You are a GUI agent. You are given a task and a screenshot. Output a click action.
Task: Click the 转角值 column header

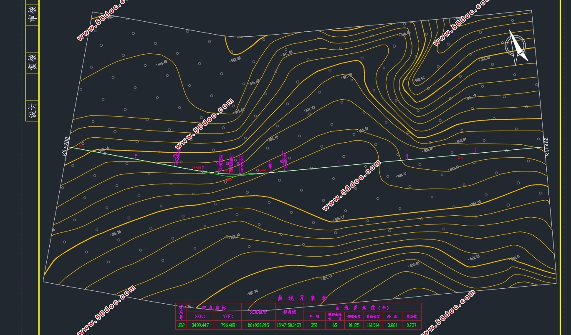tap(289, 312)
